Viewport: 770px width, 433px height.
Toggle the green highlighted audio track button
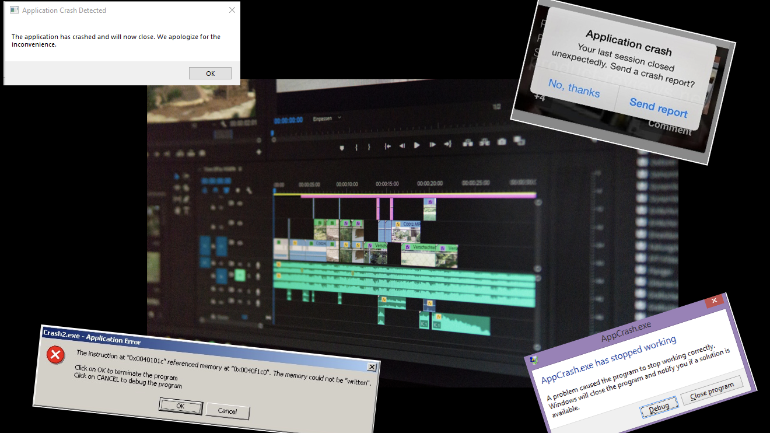pos(239,275)
